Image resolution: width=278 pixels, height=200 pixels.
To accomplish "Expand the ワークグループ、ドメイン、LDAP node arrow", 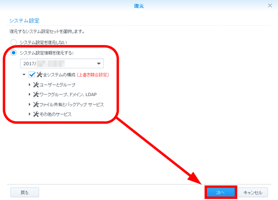I will point(29,95).
